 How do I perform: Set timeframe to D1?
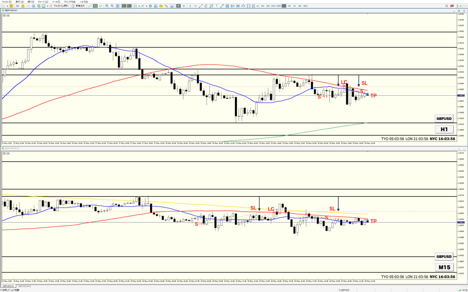[294, 6]
